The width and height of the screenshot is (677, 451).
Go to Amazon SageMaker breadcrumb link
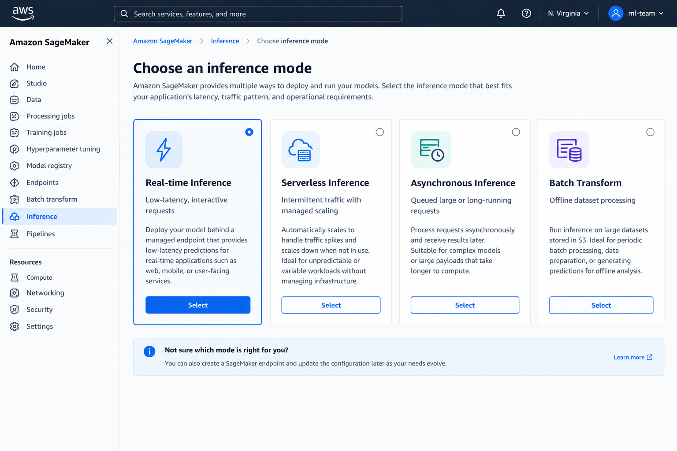[163, 41]
